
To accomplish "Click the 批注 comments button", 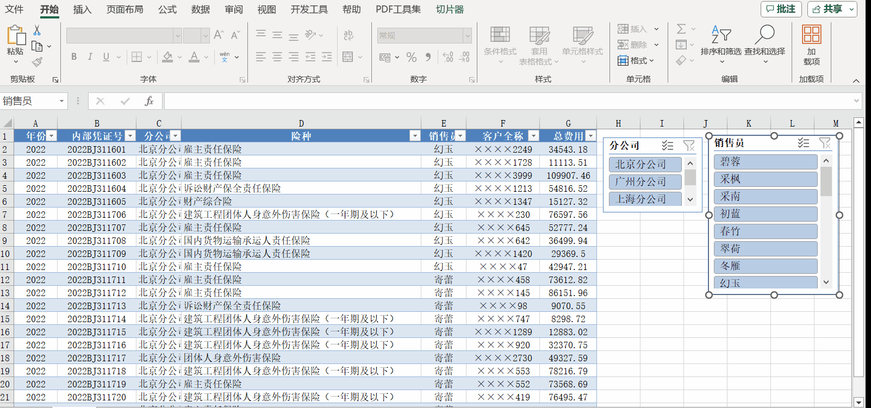I will 781,9.
